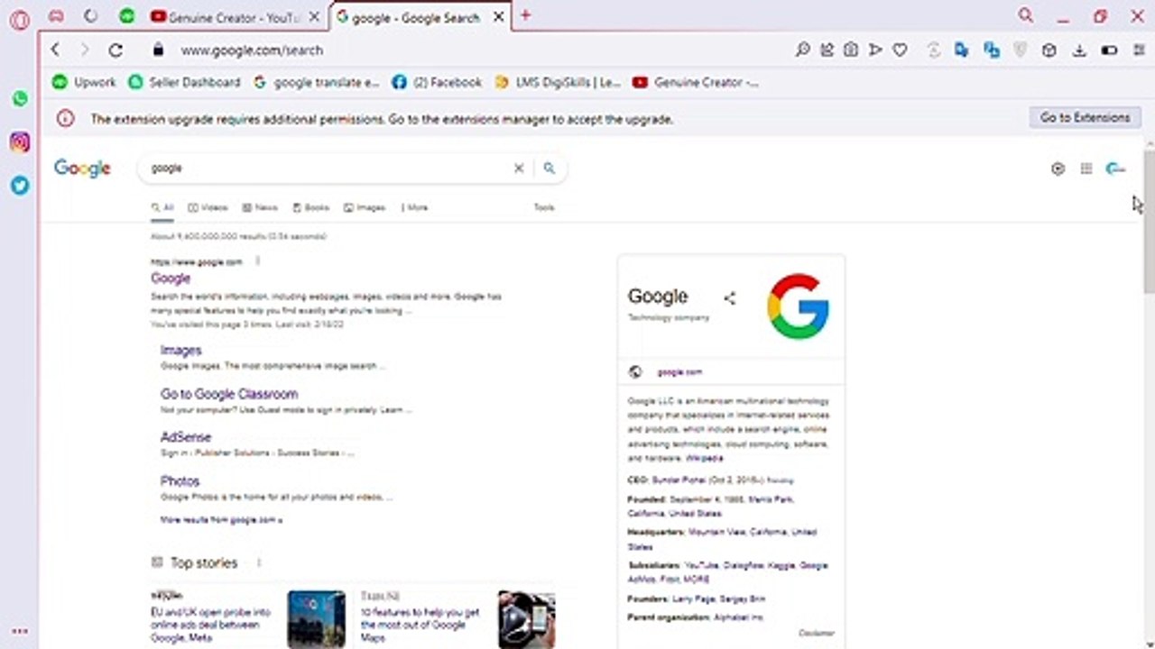Open the Go to Google Classroom sitelink
Viewport: 1155px width, 649px height.
[229, 394]
